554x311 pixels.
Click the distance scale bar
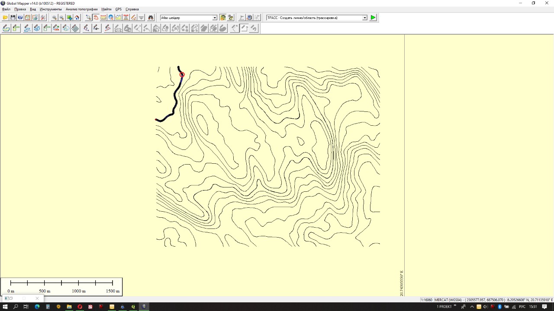[x=61, y=287]
